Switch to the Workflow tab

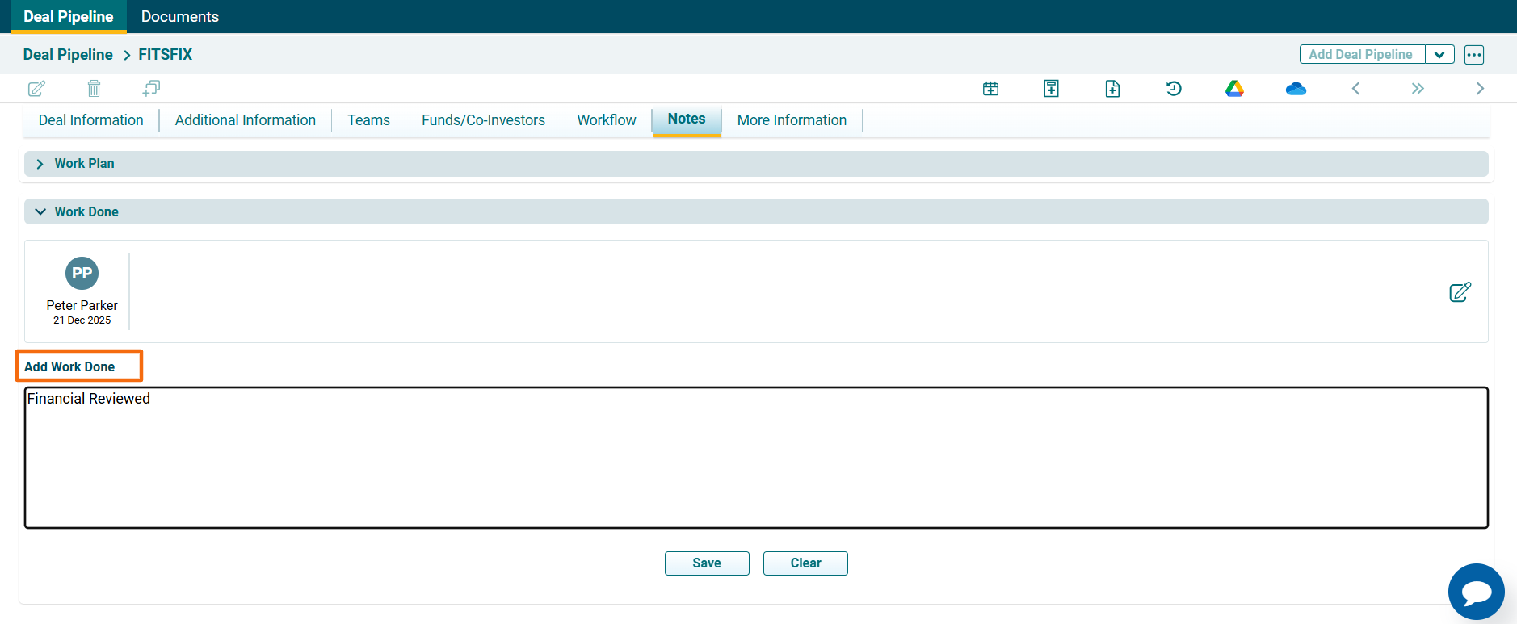606,120
